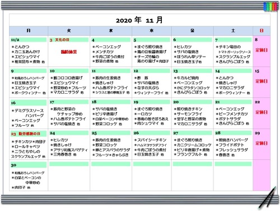
Task: Click "肉シュウマイ" on the 19th
Action: click(148, 123)
